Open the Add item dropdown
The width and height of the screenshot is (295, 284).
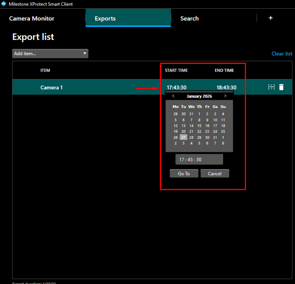coord(50,54)
